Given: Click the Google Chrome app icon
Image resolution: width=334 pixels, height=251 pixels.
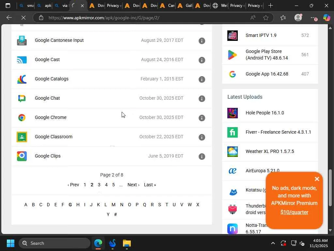Looking at the screenshot, I should 22,118.
